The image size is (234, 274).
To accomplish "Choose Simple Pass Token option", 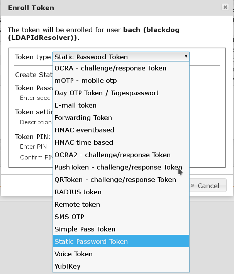I will 85,229.
